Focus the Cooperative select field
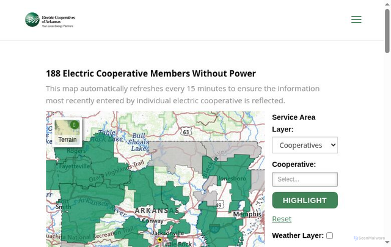391x247 pixels. coord(305,179)
